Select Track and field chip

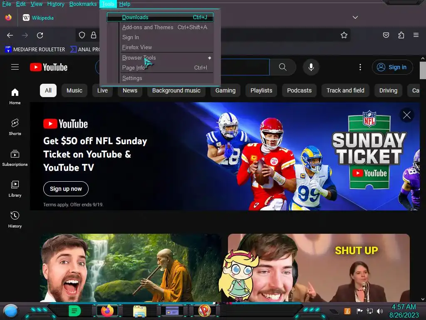pos(345,90)
